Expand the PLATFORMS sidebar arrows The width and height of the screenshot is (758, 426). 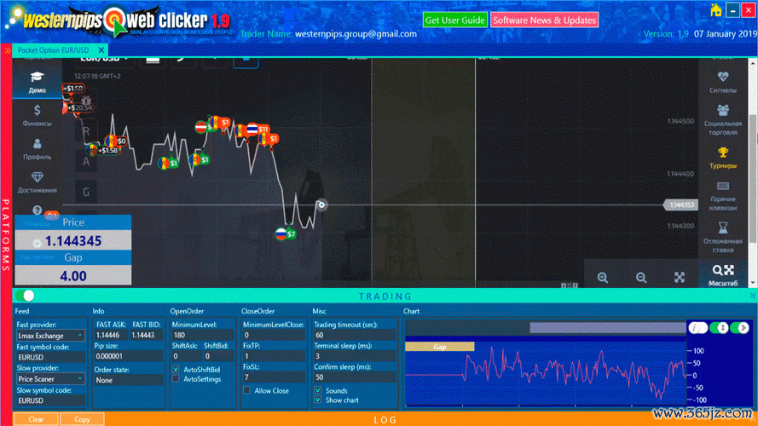click(x=7, y=50)
